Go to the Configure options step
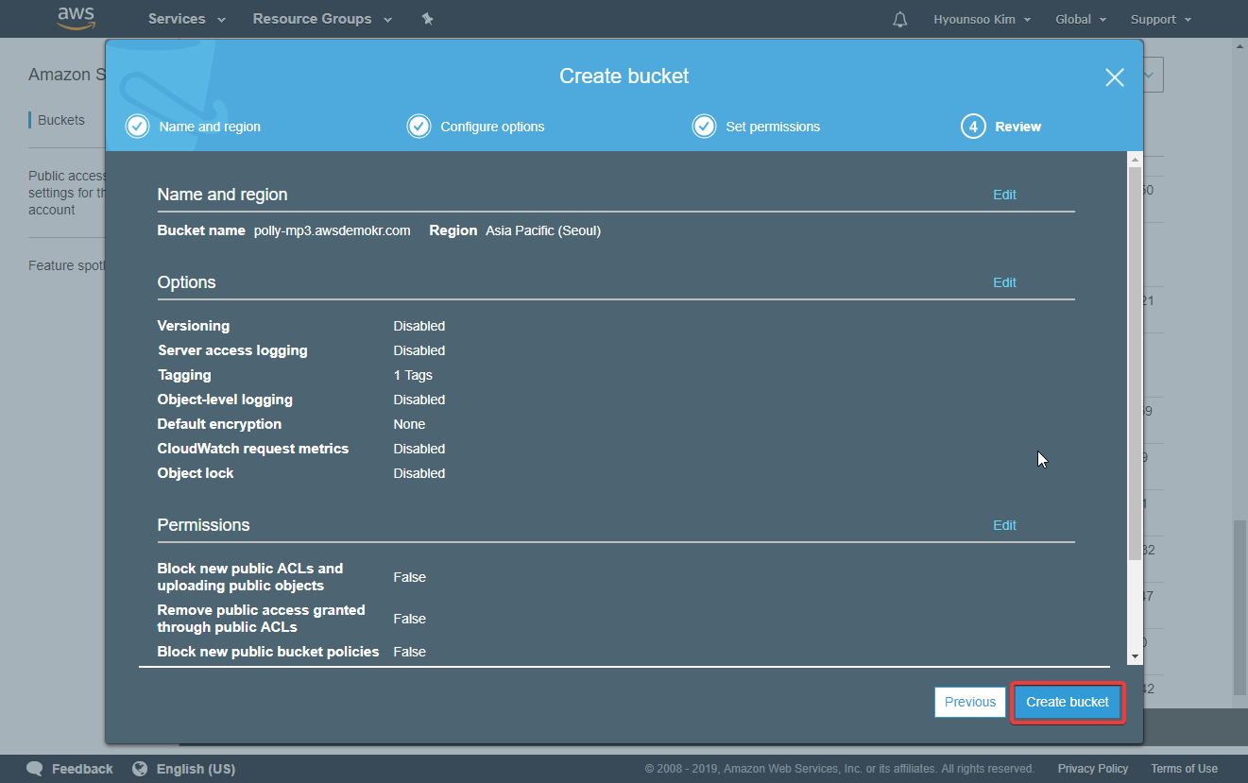This screenshot has width=1248, height=783. (x=492, y=127)
